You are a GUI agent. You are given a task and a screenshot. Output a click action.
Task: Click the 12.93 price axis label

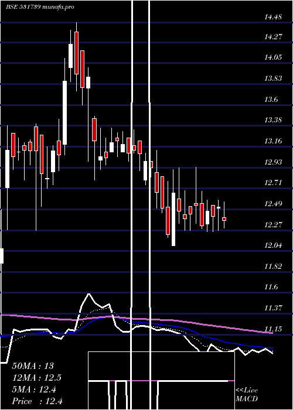tap(273, 162)
